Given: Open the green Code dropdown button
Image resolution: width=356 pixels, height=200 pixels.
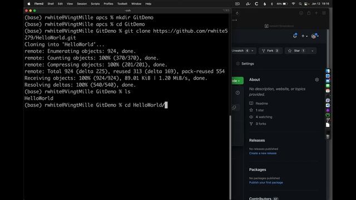Looking at the screenshot, I should 238,81.
